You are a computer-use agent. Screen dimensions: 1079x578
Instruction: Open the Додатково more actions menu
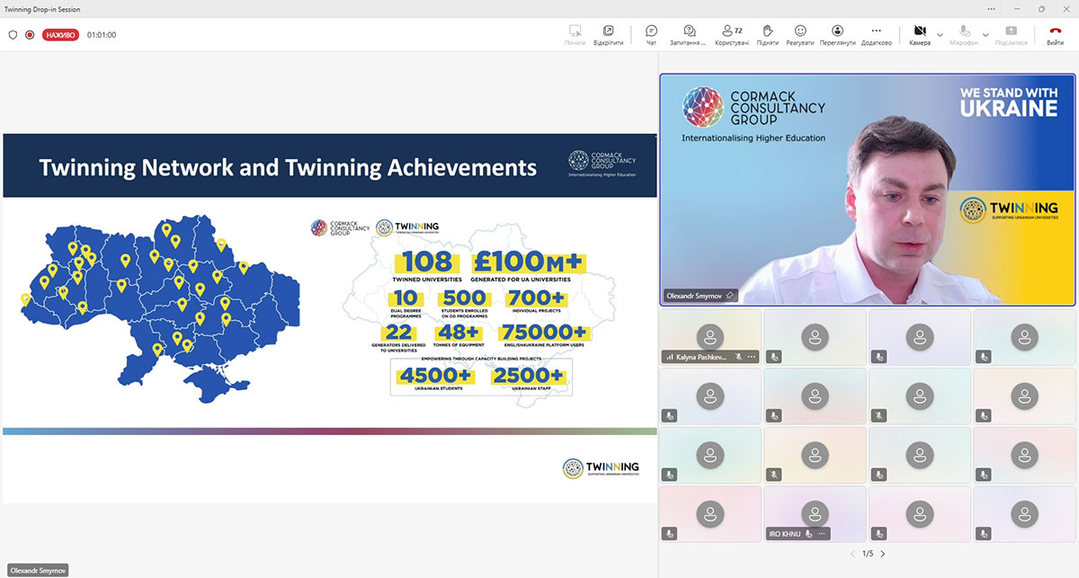(x=876, y=35)
